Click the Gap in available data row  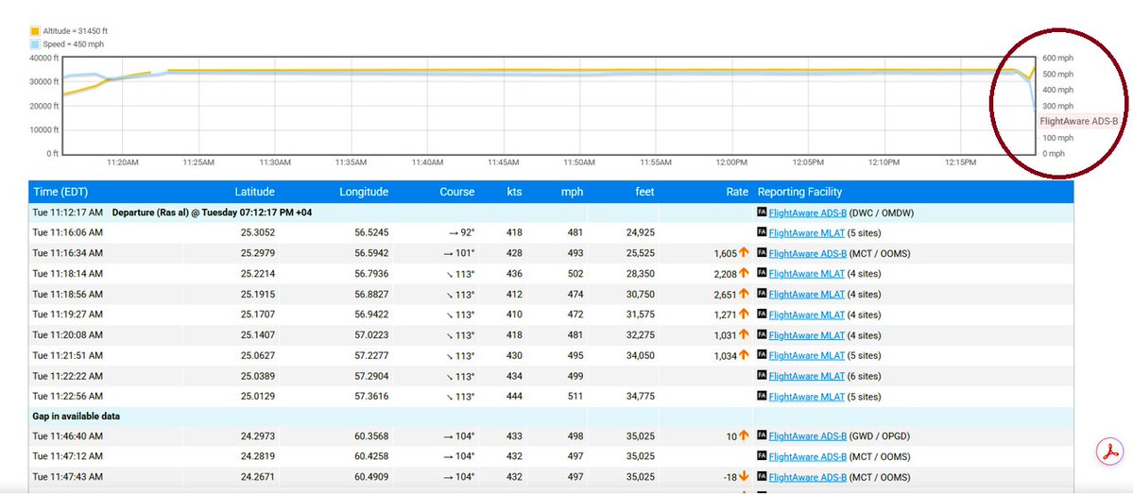pos(551,416)
